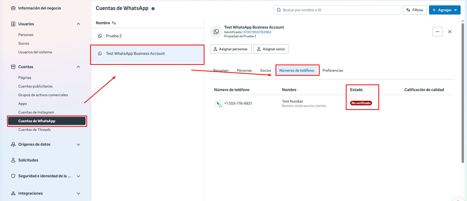Click Propiedad de Prueba 2 text

240,36
